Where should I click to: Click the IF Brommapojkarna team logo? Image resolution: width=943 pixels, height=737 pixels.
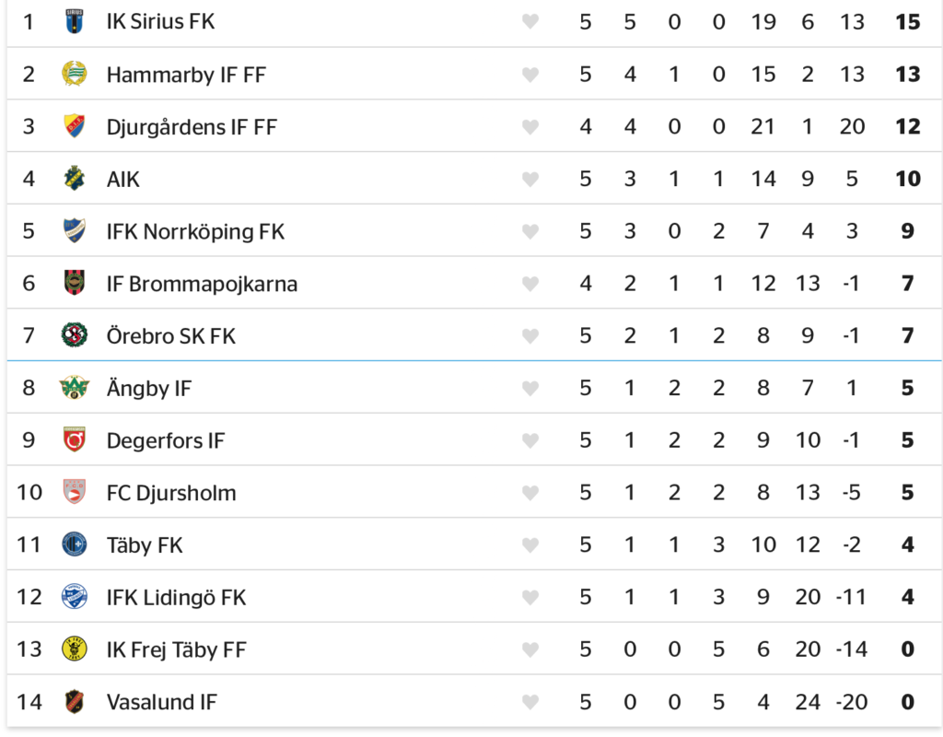pos(74,283)
